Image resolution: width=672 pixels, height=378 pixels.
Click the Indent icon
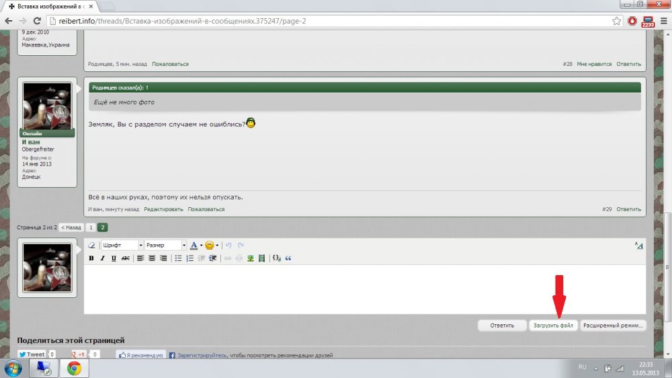click(x=212, y=258)
